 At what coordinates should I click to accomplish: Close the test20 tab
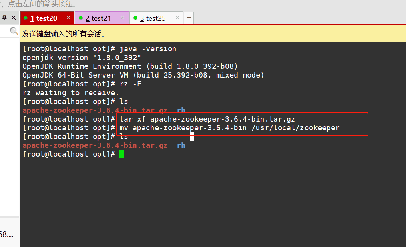tap(68, 18)
